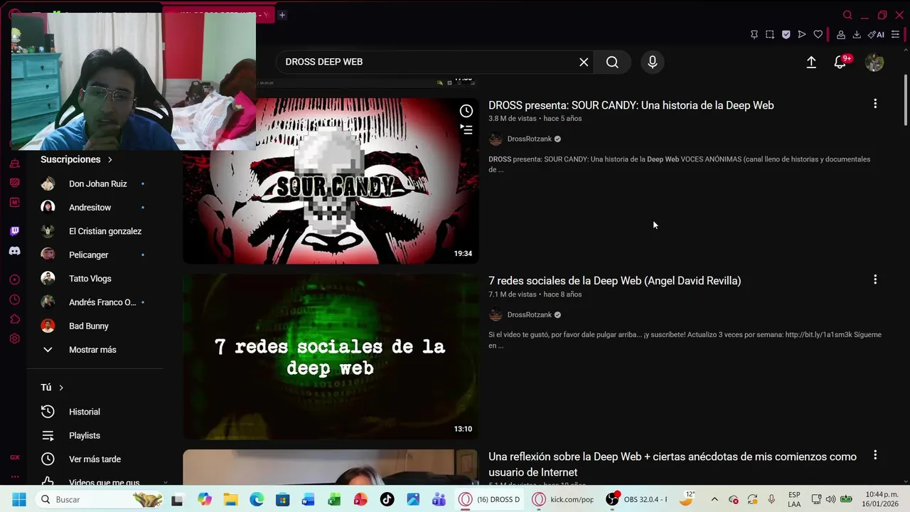Open a new browser tab with plus

(x=282, y=14)
